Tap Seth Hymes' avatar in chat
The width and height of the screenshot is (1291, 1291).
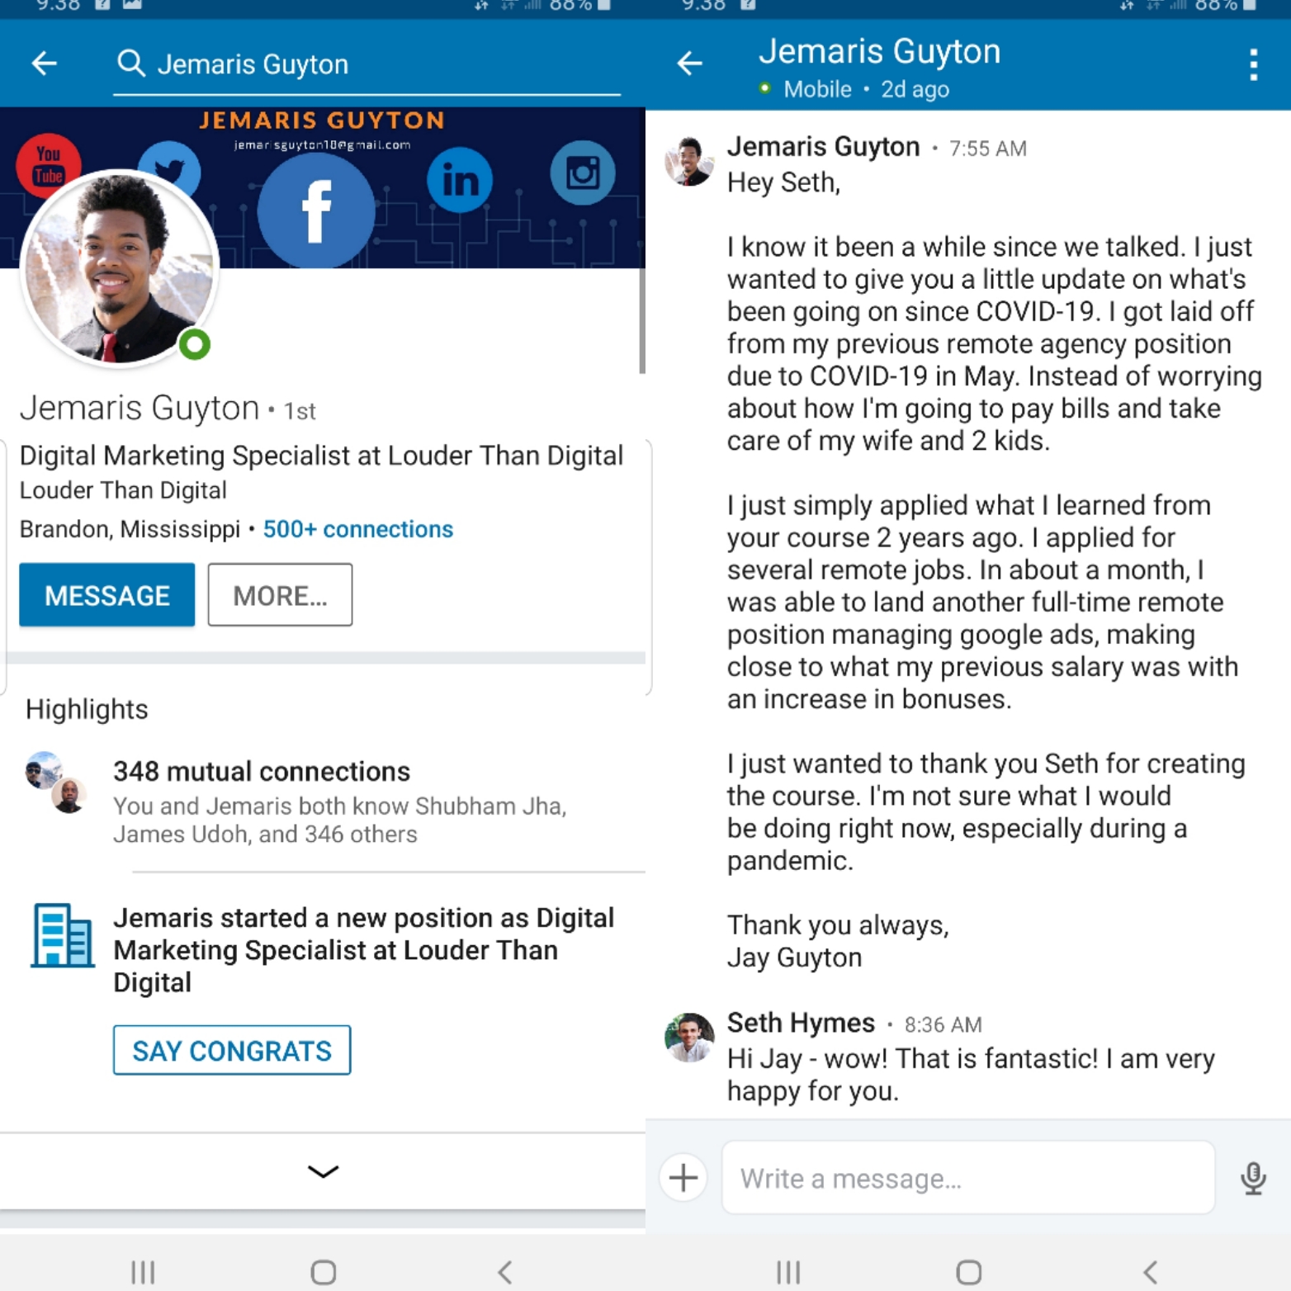click(x=689, y=1037)
